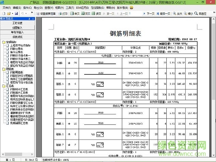Print the report using 打印

pos(63,14)
